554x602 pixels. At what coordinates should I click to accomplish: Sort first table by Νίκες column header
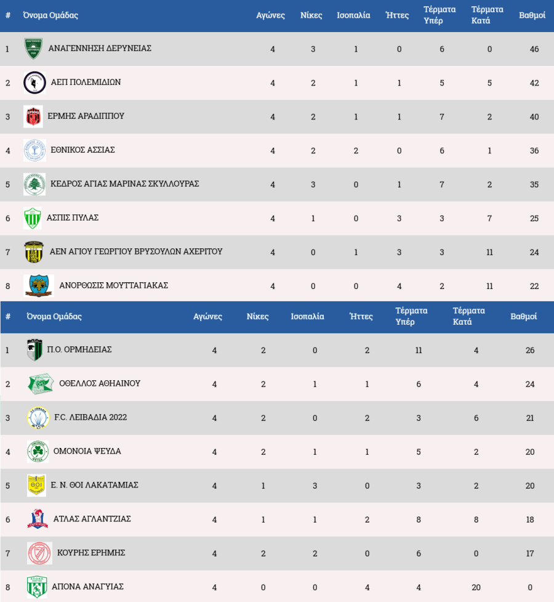[311, 15]
